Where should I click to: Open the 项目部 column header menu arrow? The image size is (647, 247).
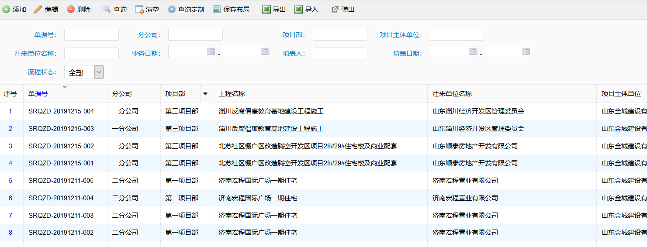click(x=205, y=93)
